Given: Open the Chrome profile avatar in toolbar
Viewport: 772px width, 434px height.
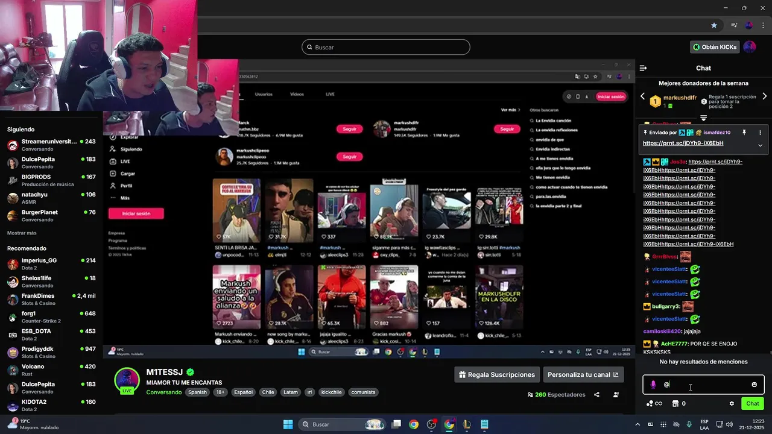Looking at the screenshot, I should [x=748, y=25].
